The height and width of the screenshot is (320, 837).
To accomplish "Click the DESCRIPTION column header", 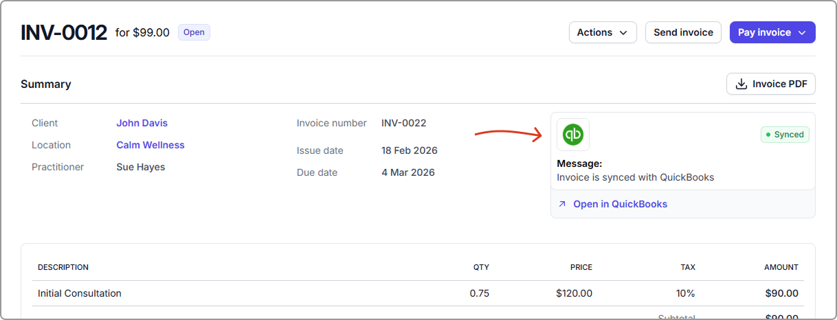I will pos(63,267).
